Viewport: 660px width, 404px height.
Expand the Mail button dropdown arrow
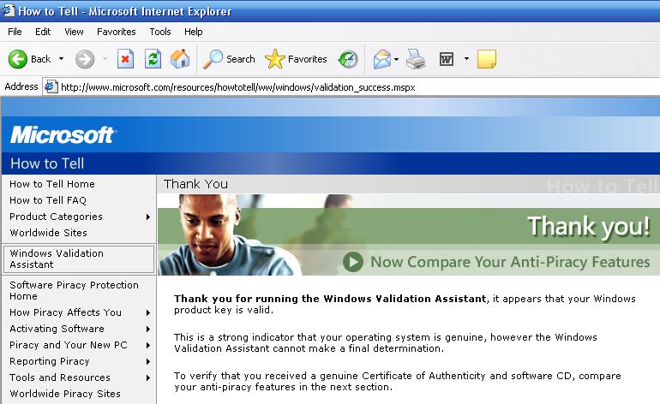tap(397, 59)
